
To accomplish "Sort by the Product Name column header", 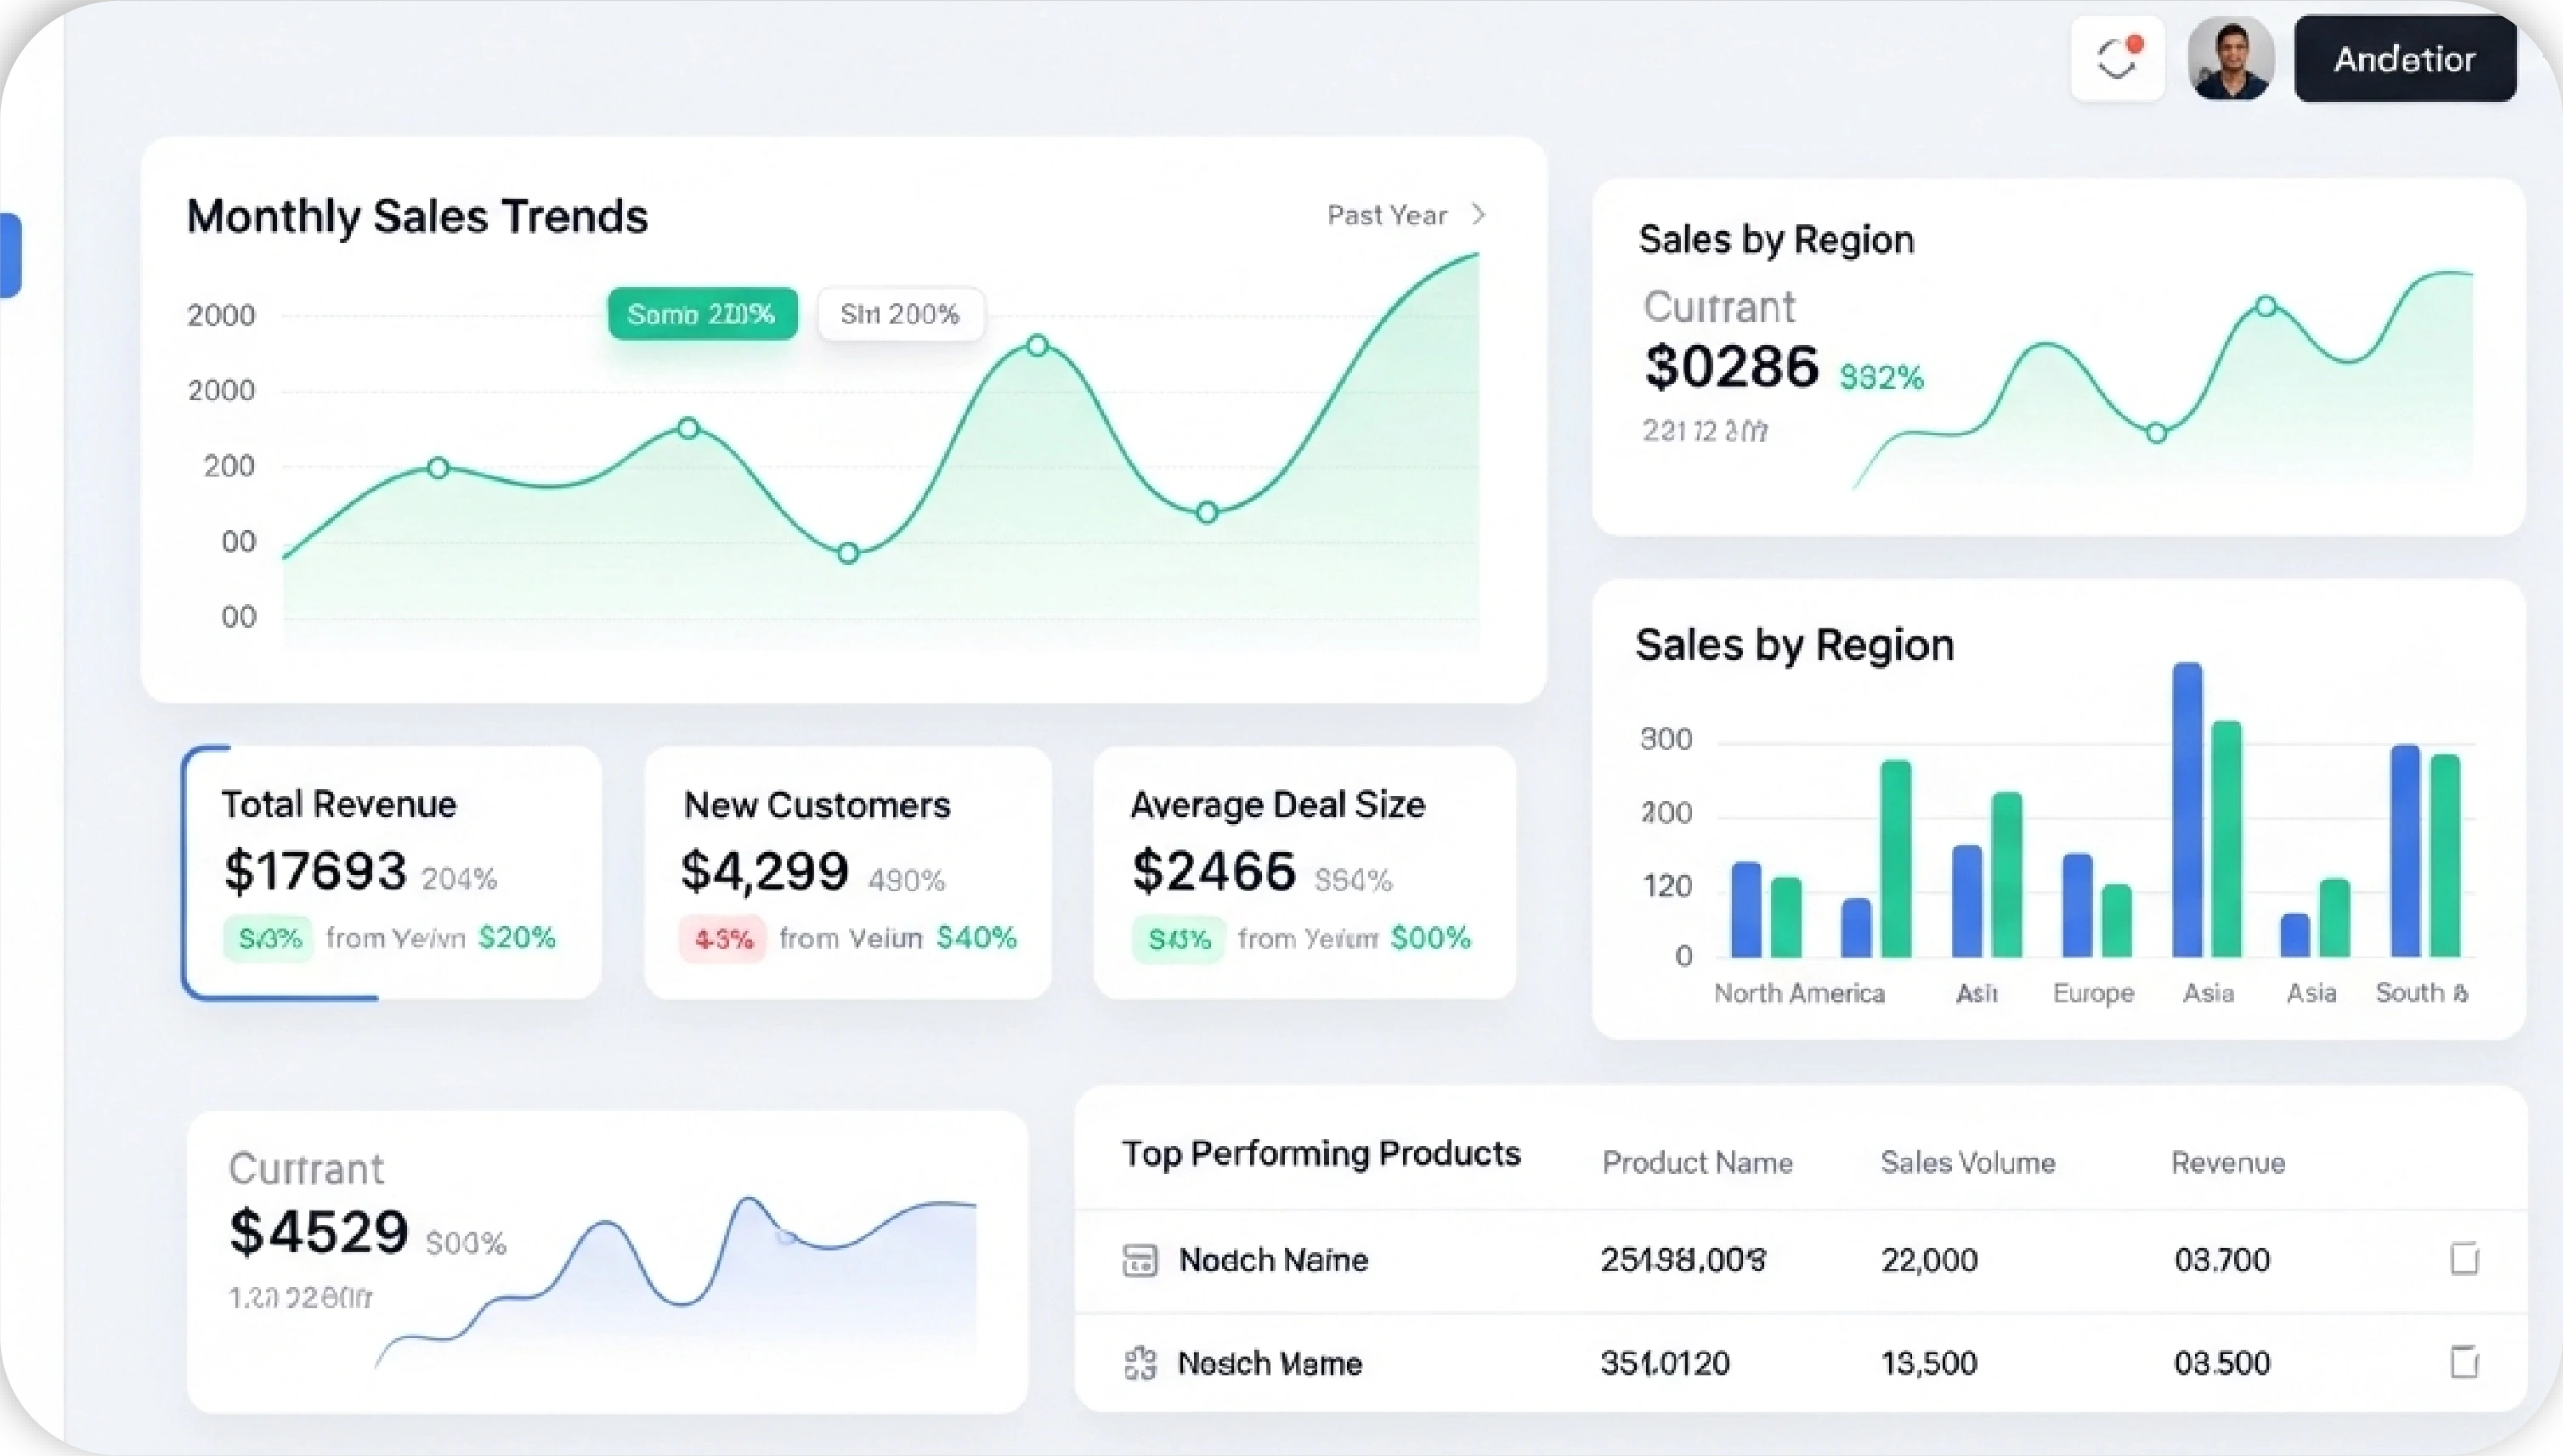I will [x=1698, y=1162].
